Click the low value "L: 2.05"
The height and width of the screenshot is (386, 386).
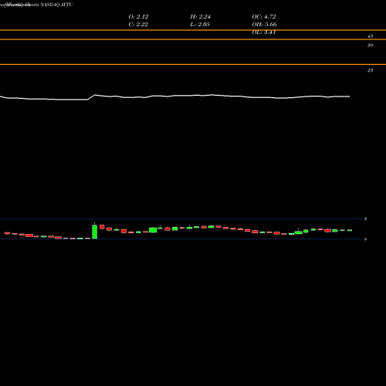click(200, 24)
